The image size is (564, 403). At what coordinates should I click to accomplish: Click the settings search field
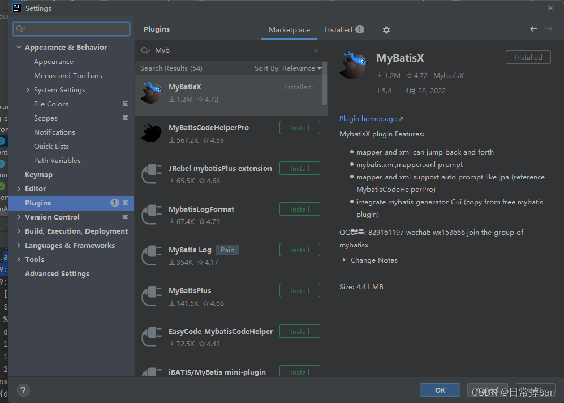(x=71, y=29)
